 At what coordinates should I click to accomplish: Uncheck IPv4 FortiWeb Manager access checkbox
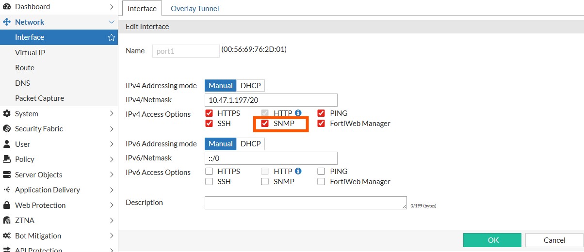pyautogui.click(x=321, y=123)
